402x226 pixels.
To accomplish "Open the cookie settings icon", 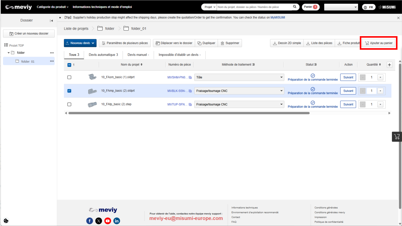I will coord(6,221).
